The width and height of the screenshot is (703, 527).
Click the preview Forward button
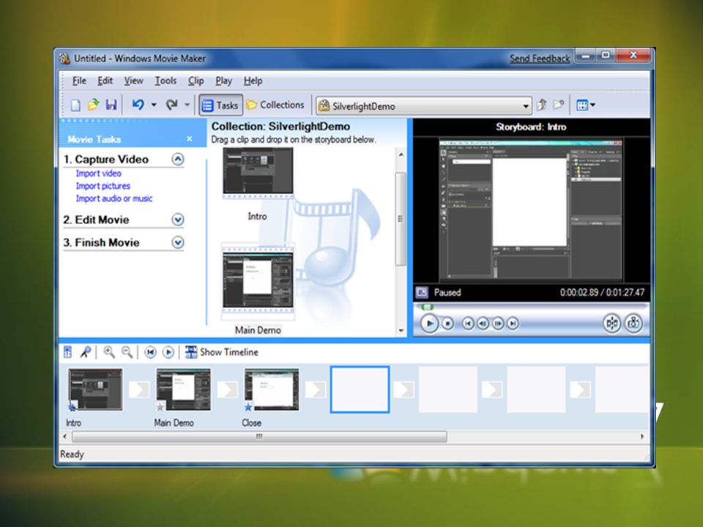point(513,323)
